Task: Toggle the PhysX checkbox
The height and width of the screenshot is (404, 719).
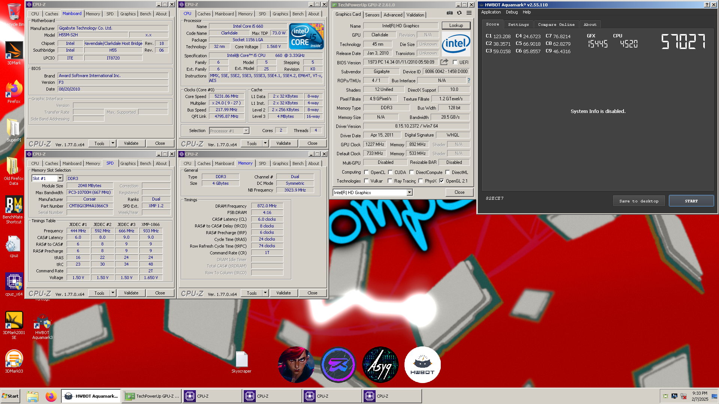Action: 421,181
